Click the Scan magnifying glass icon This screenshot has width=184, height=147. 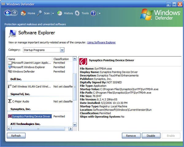tap(40, 13)
